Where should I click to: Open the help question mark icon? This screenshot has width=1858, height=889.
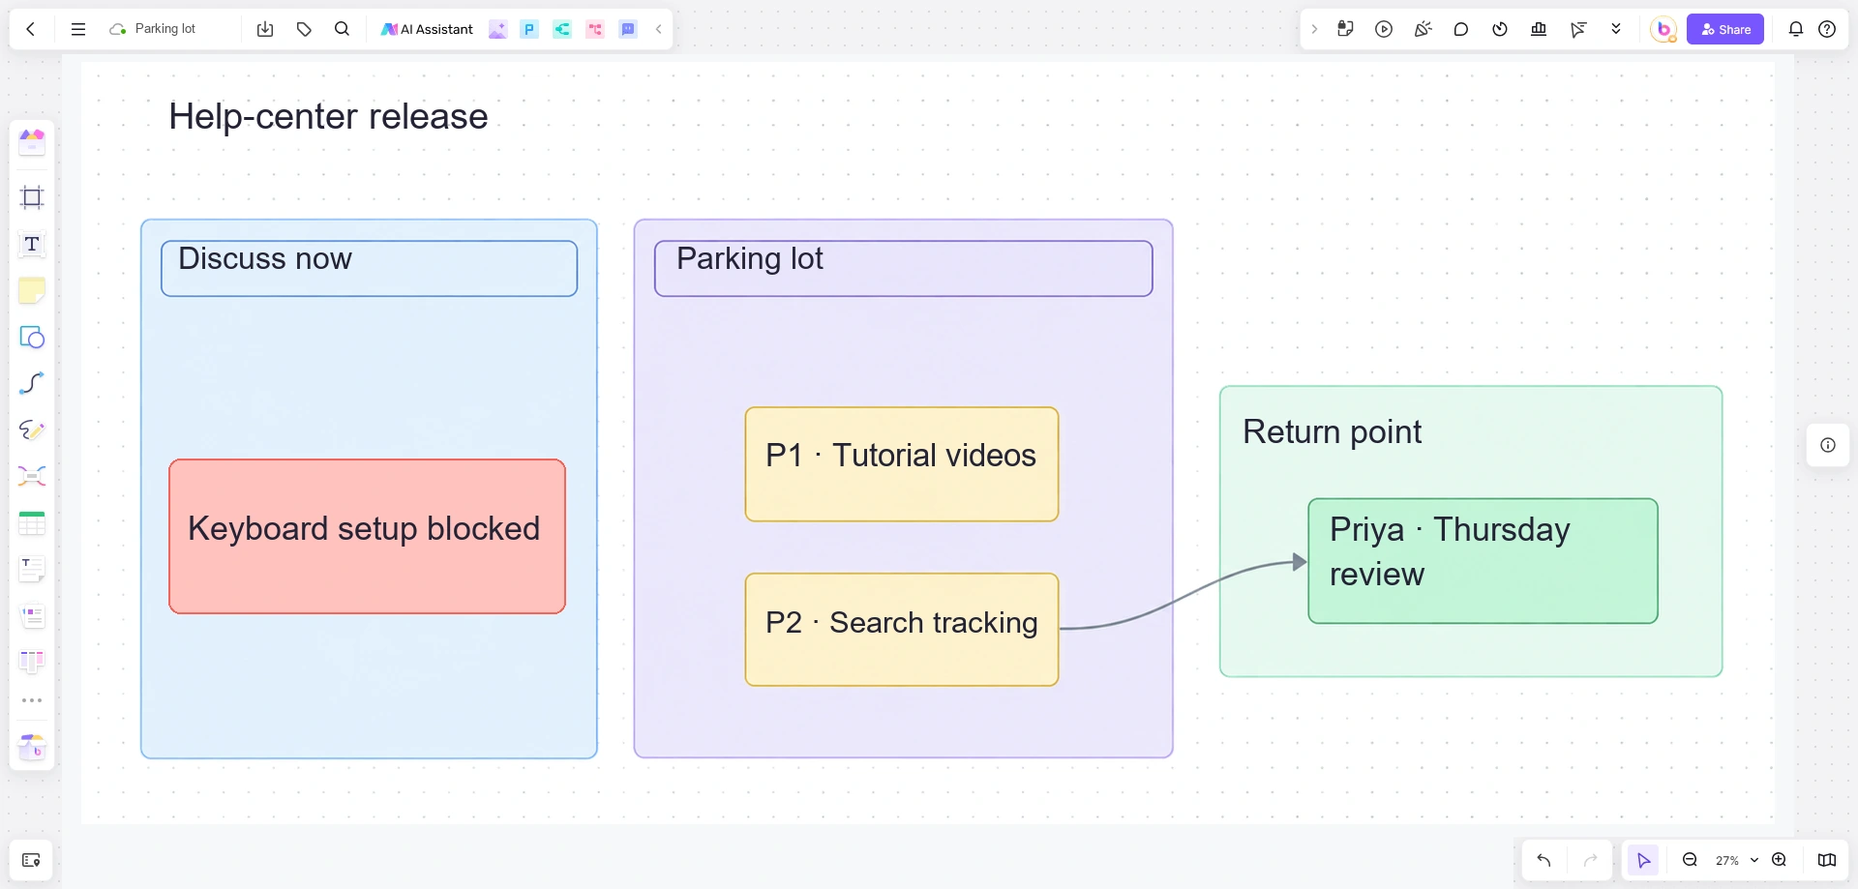click(1827, 29)
